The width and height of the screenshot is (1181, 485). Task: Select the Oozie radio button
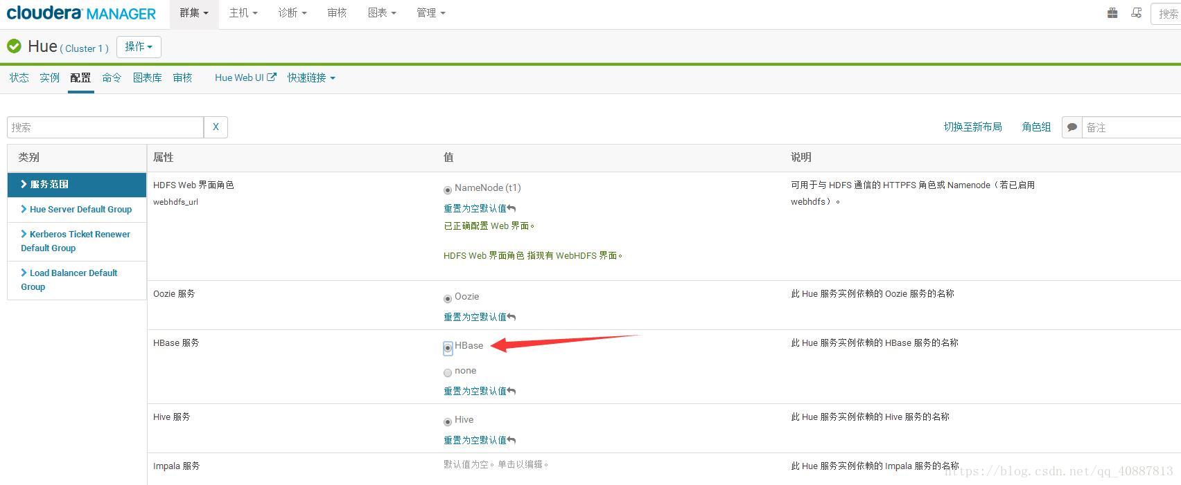448,298
